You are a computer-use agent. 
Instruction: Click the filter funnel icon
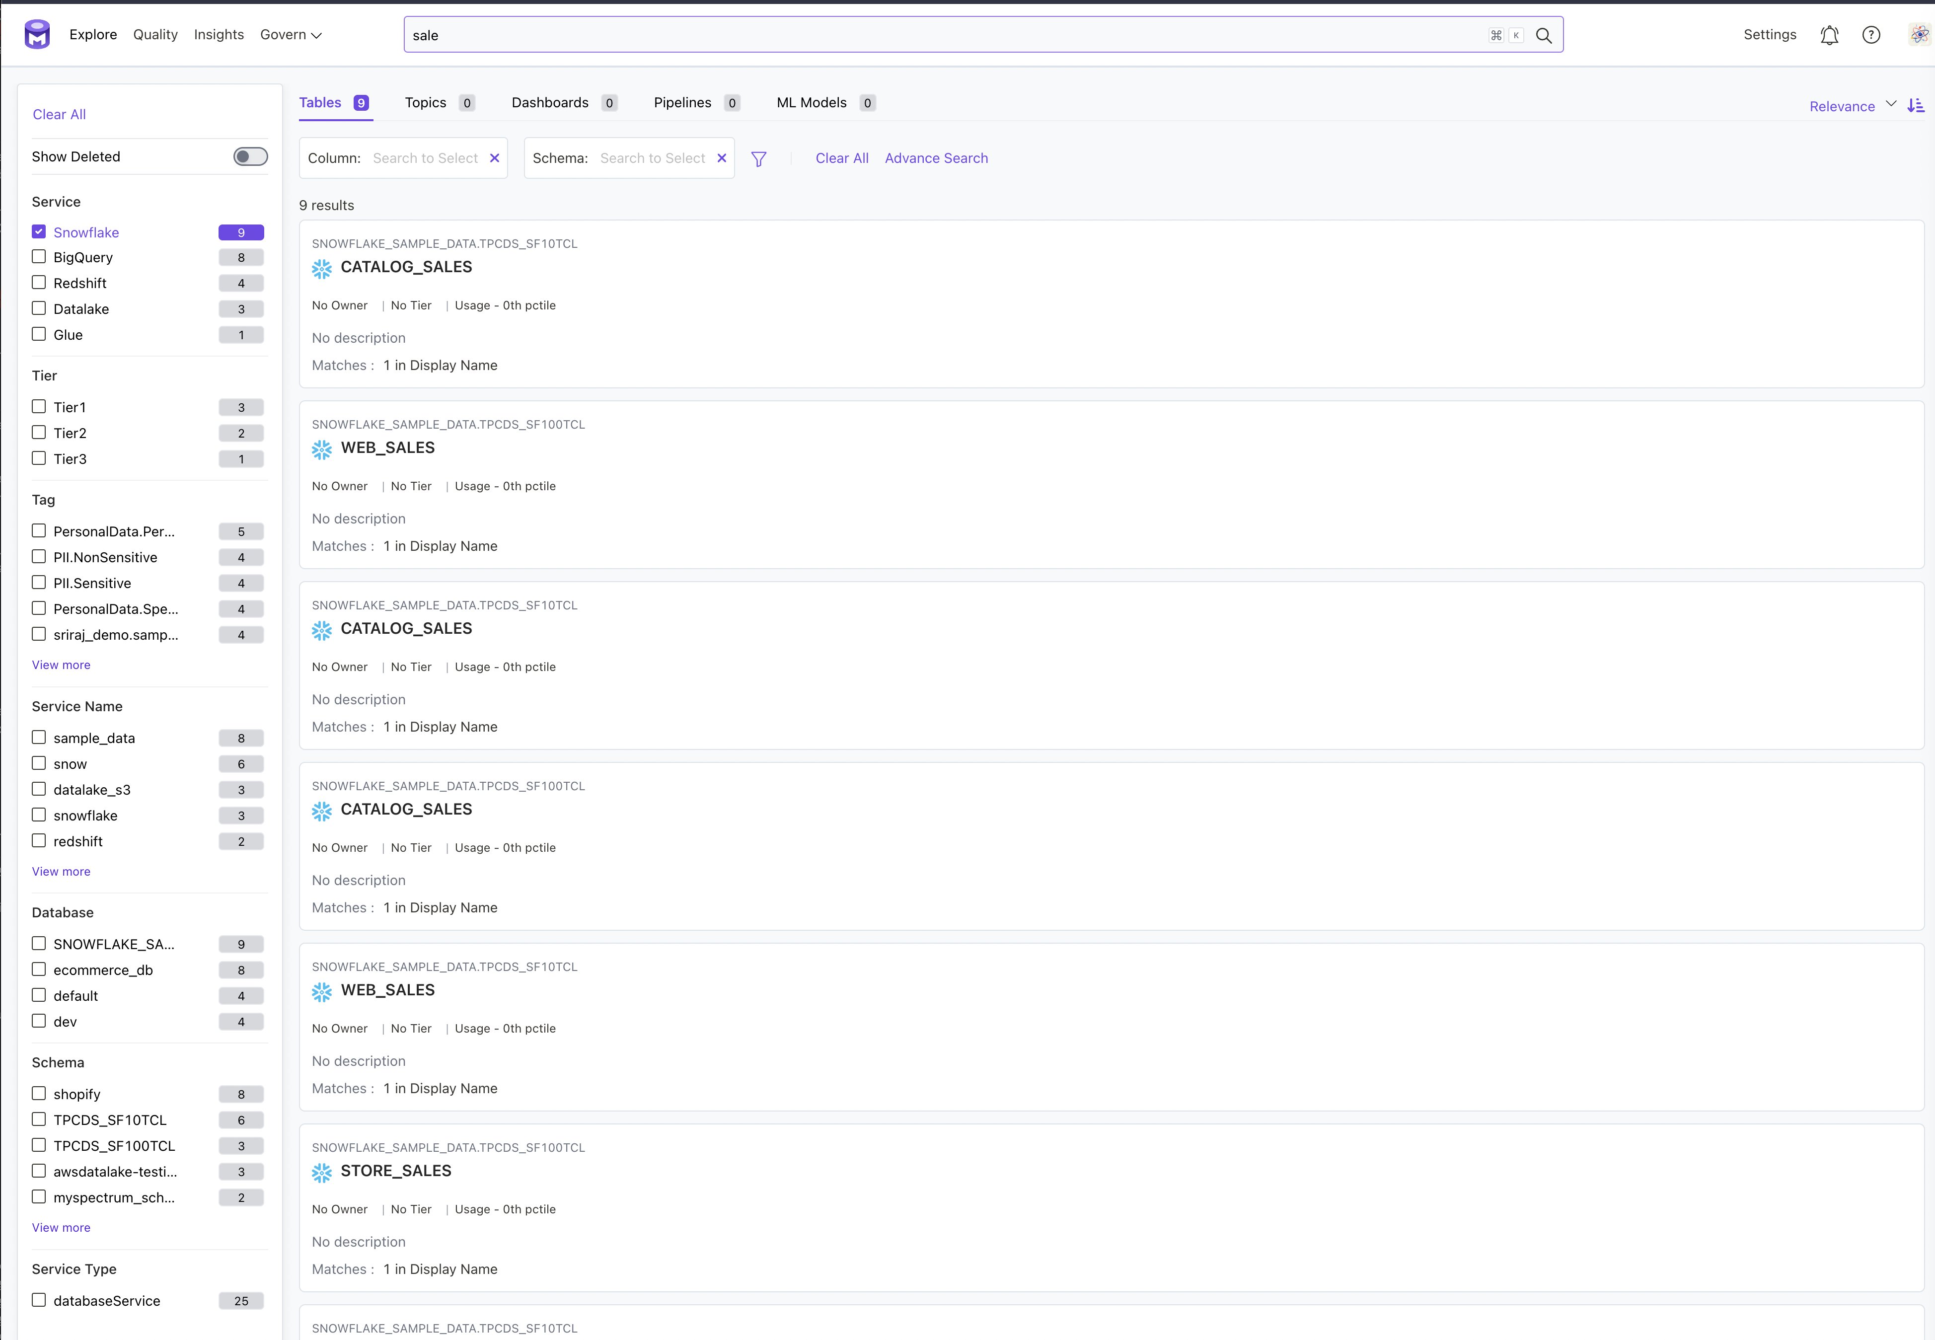758,159
